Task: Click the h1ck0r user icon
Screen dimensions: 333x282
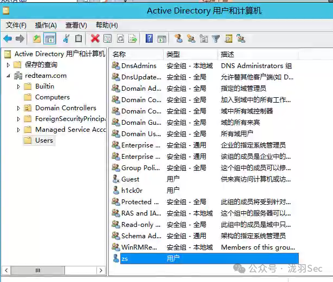Action: (x=116, y=190)
